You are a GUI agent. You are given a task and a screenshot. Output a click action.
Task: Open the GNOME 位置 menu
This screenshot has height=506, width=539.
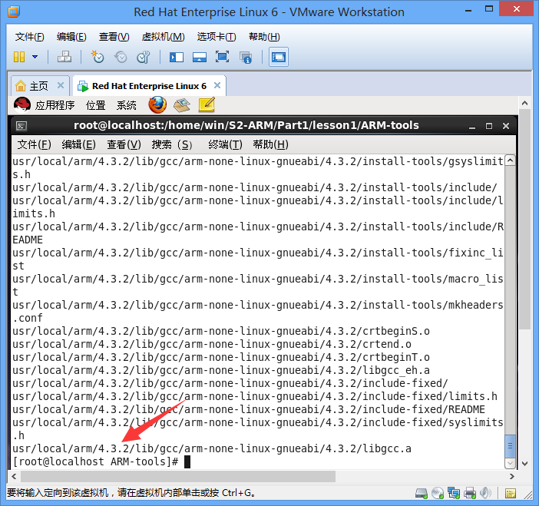click(x=95, y=105)
